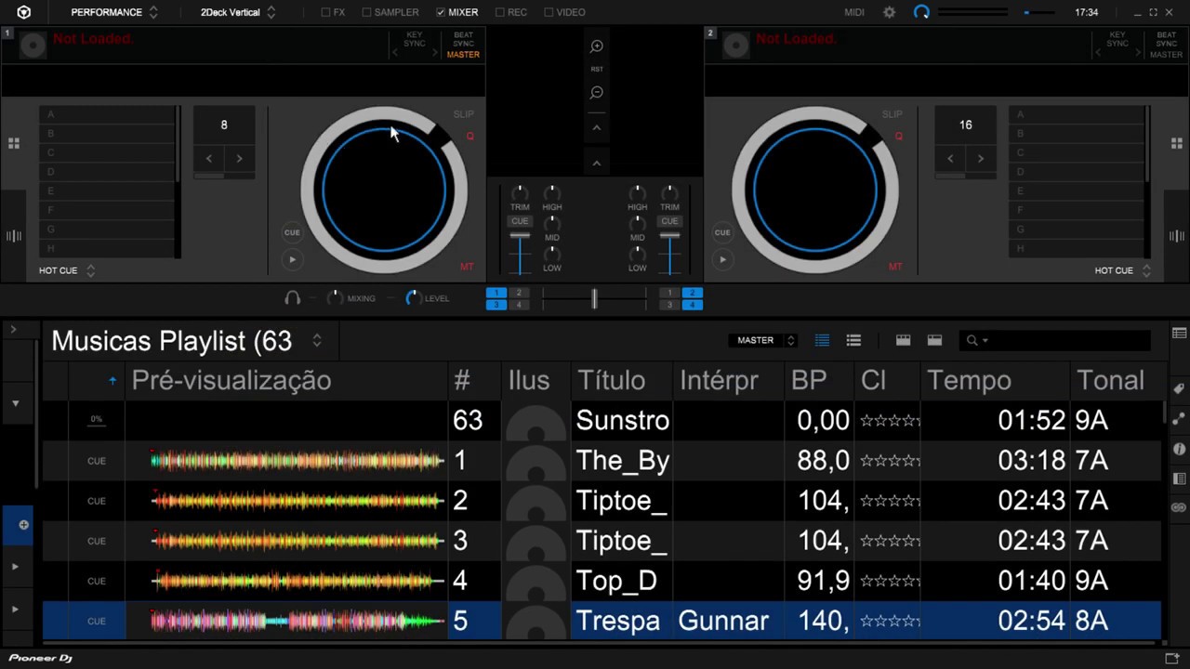The image size is (1190, 669).
Task: Switch to waveform list view icon
Action: (822, 341)
